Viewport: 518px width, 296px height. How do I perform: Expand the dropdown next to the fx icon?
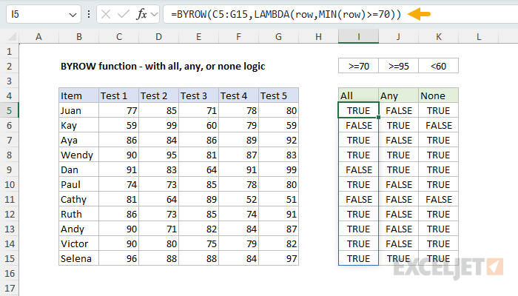154,14
